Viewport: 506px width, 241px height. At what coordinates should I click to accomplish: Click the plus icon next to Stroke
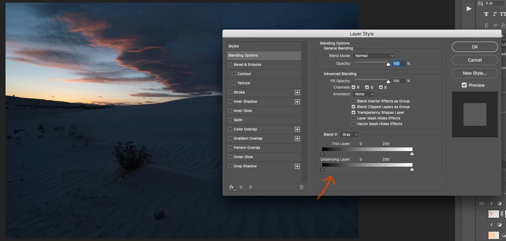(297, 92)
